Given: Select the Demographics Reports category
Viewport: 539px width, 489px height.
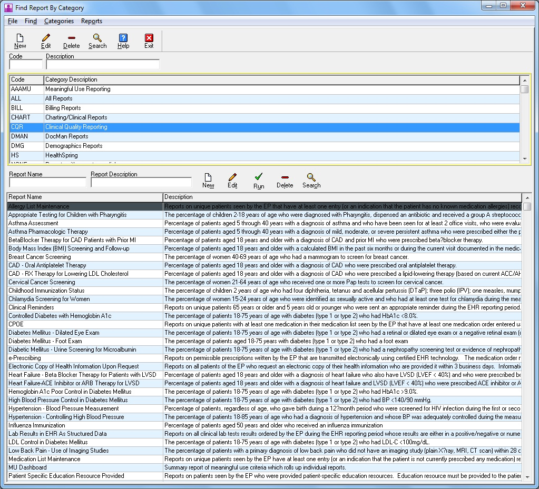Looking at the screenshot, I should [x=264, y=146].
